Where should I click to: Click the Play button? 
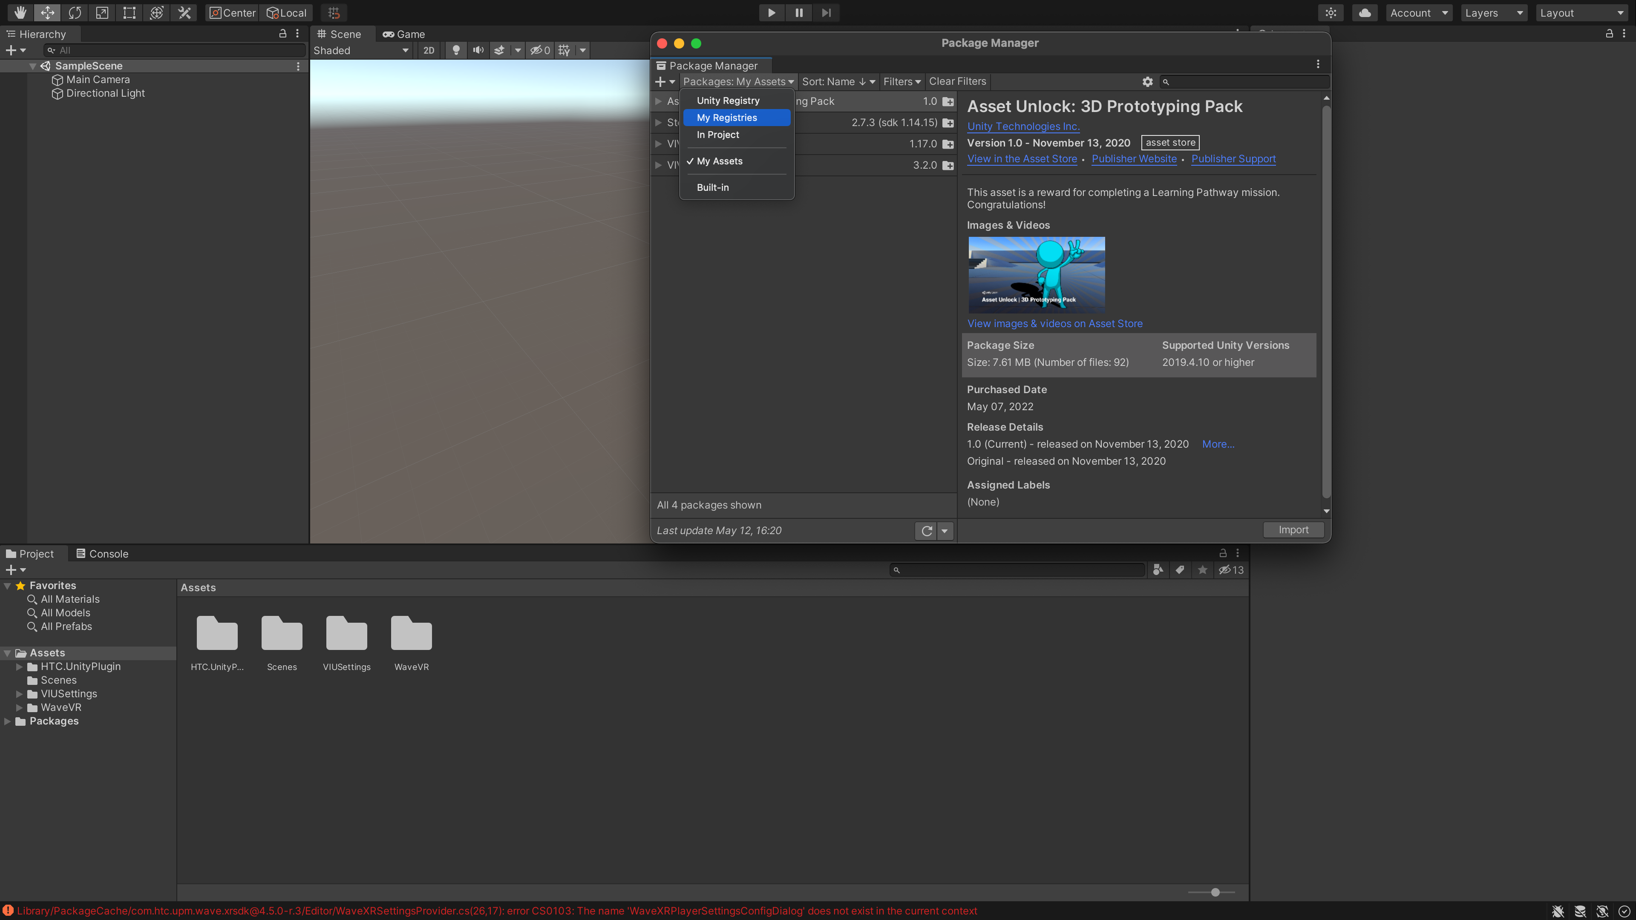(771, 13)
